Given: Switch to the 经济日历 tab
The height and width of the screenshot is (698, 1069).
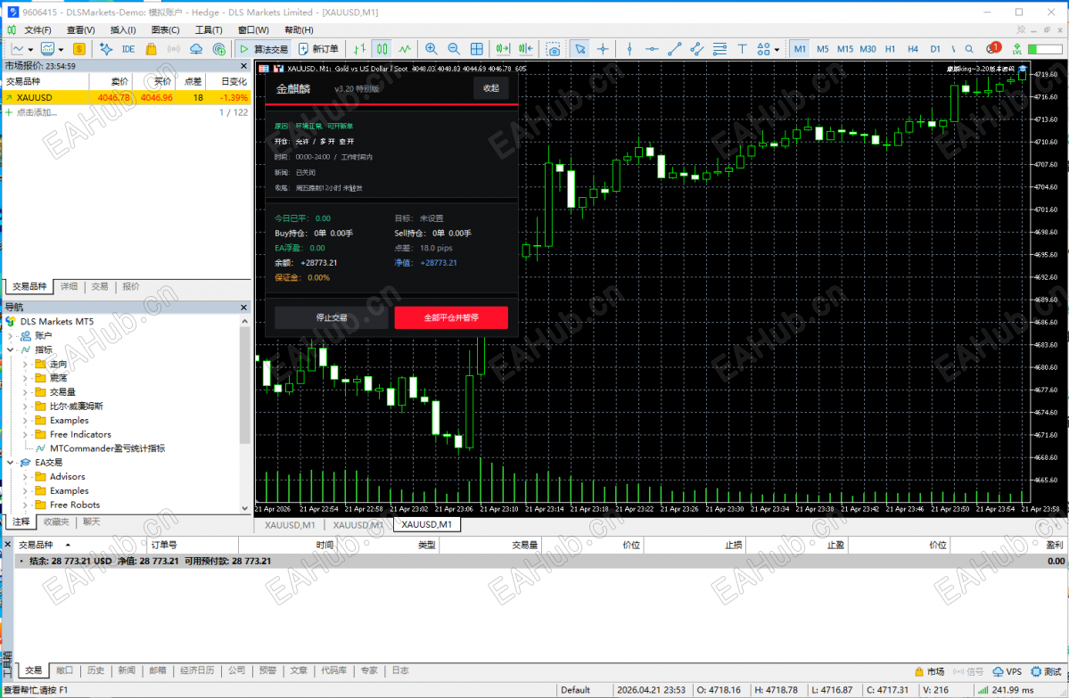Looking at the screenshot, I should point(197,670).
